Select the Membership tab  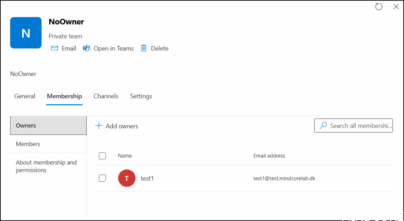tap(64, 96)
